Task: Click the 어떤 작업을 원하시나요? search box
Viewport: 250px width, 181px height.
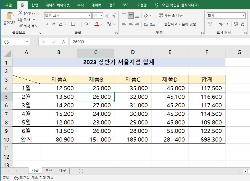Action: point(181,5)
